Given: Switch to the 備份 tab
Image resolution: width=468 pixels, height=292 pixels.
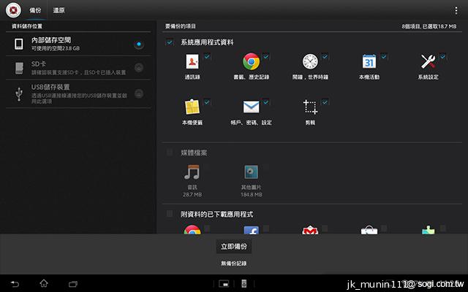Looking at the screenshot, I should pyautogui.click(x=35, y=10).
